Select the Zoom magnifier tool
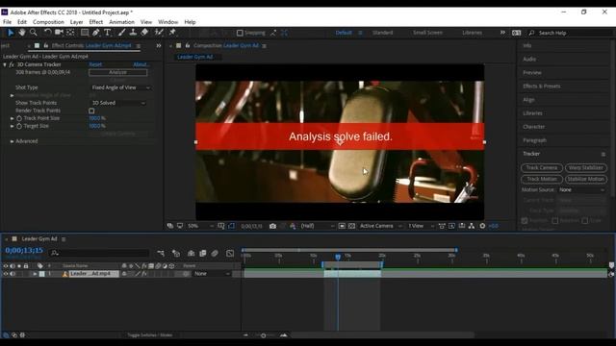 (34, 33)
